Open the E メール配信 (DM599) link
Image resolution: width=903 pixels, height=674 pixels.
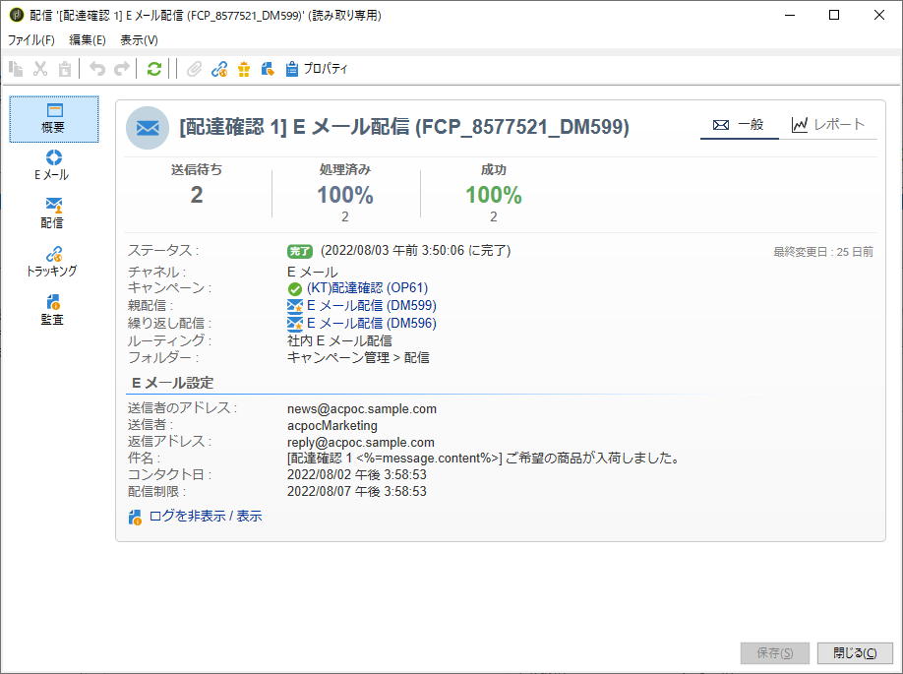click(372, 305)
